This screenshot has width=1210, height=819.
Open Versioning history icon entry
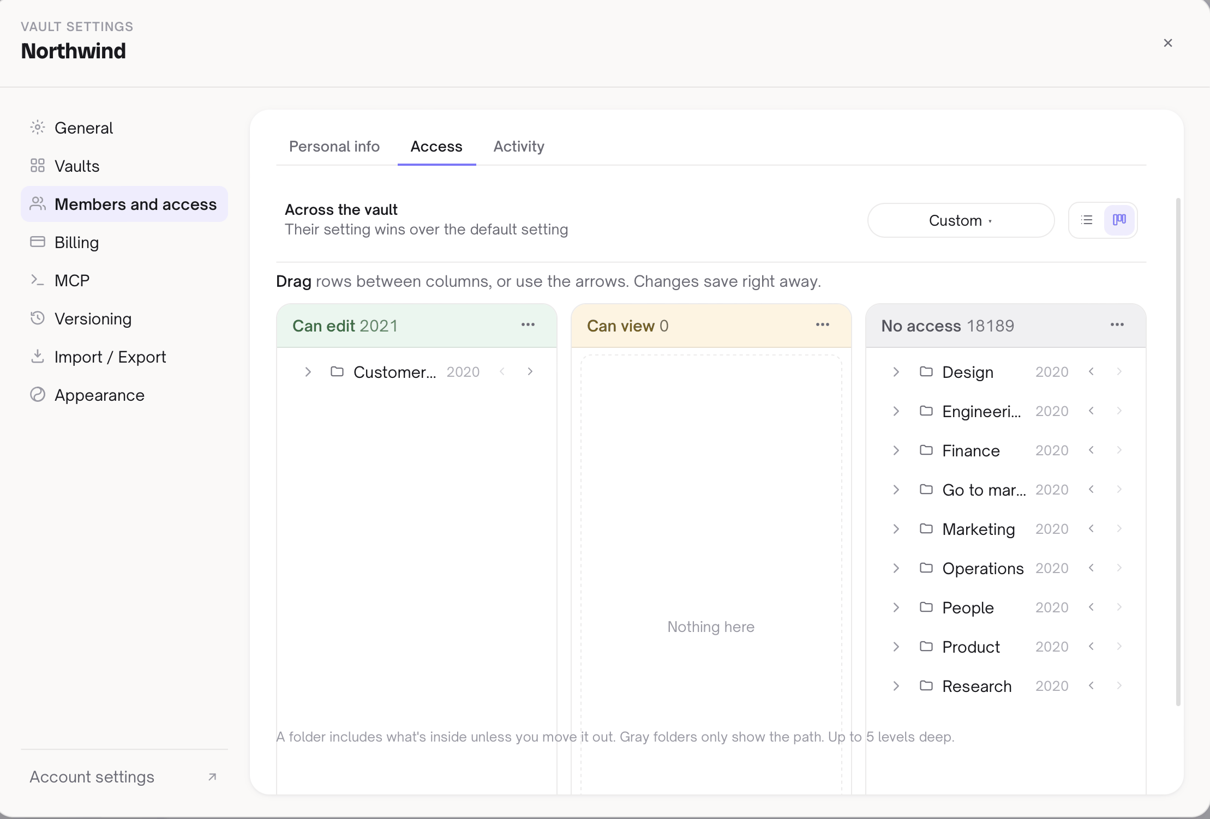tap(37, 318)
